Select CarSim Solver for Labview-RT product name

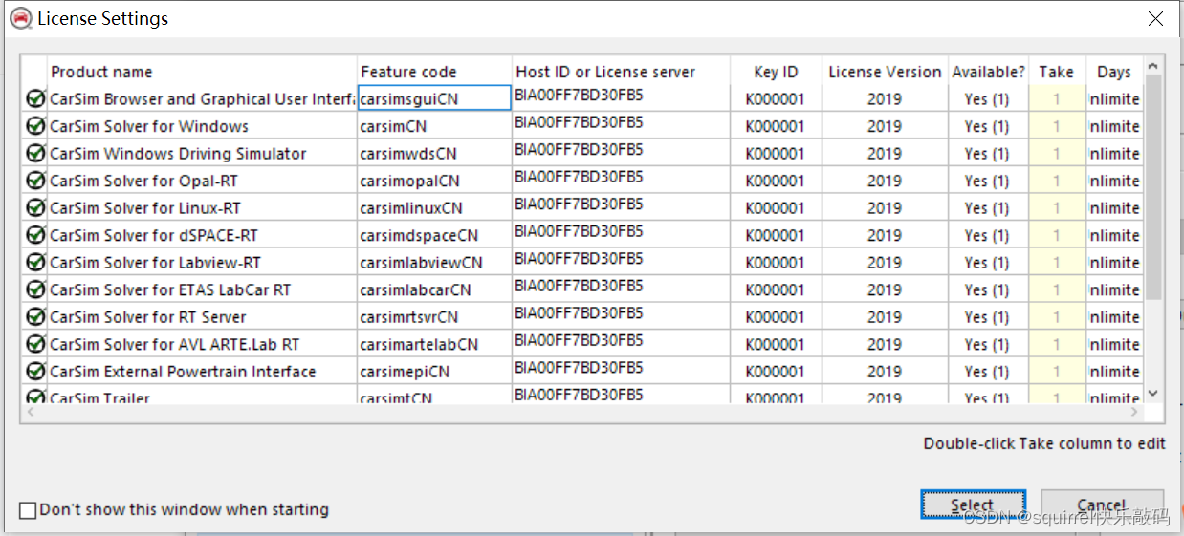[x=155, y=262]
